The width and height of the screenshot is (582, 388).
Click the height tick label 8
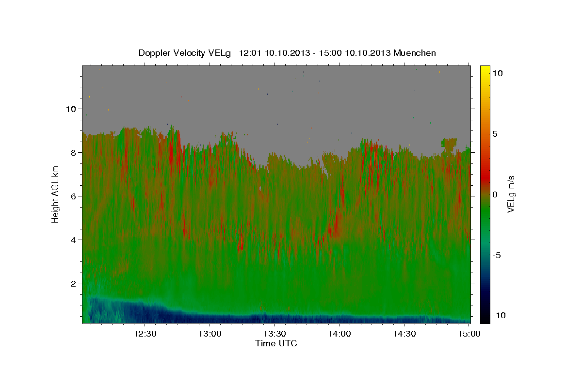73,153
